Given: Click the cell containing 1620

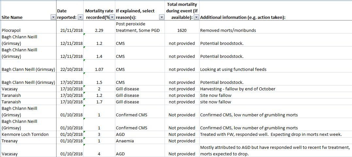Looking at the screenshot, I should tap(182, 30).
